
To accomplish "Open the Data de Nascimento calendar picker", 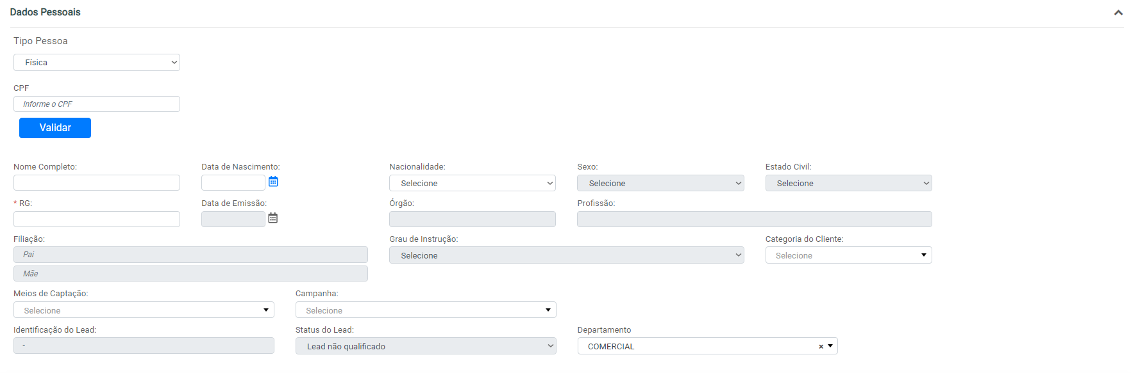I will pos(273,182).
